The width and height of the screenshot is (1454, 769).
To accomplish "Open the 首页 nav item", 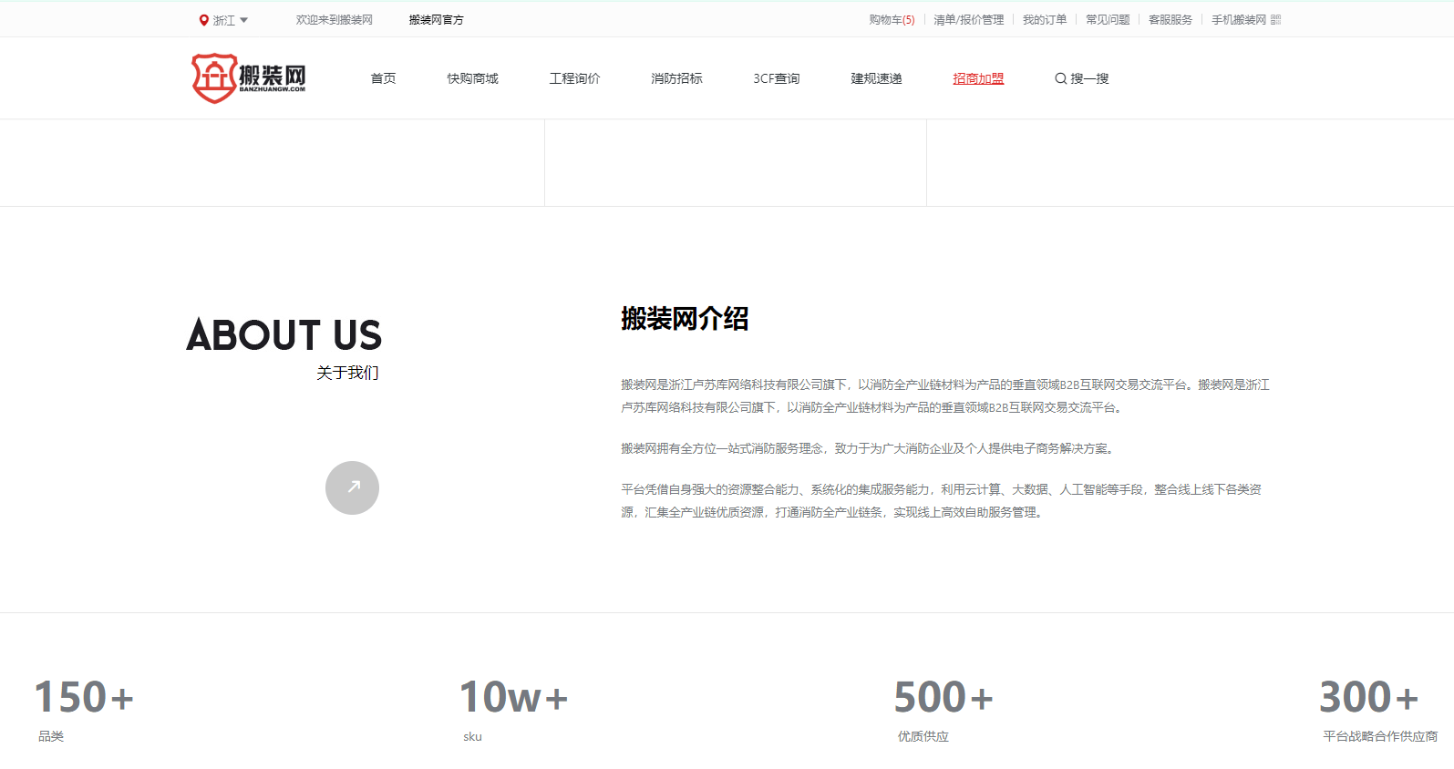I will pos(383,78).
